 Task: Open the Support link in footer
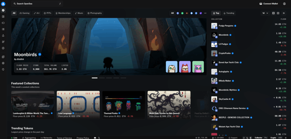[x=233, y=138]
